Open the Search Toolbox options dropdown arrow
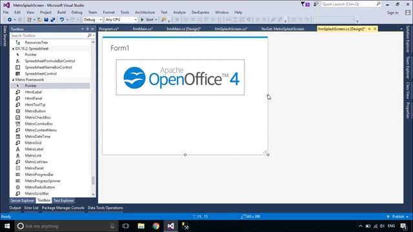This screenshot has height=232, width=413. click(x=94, y=35)
